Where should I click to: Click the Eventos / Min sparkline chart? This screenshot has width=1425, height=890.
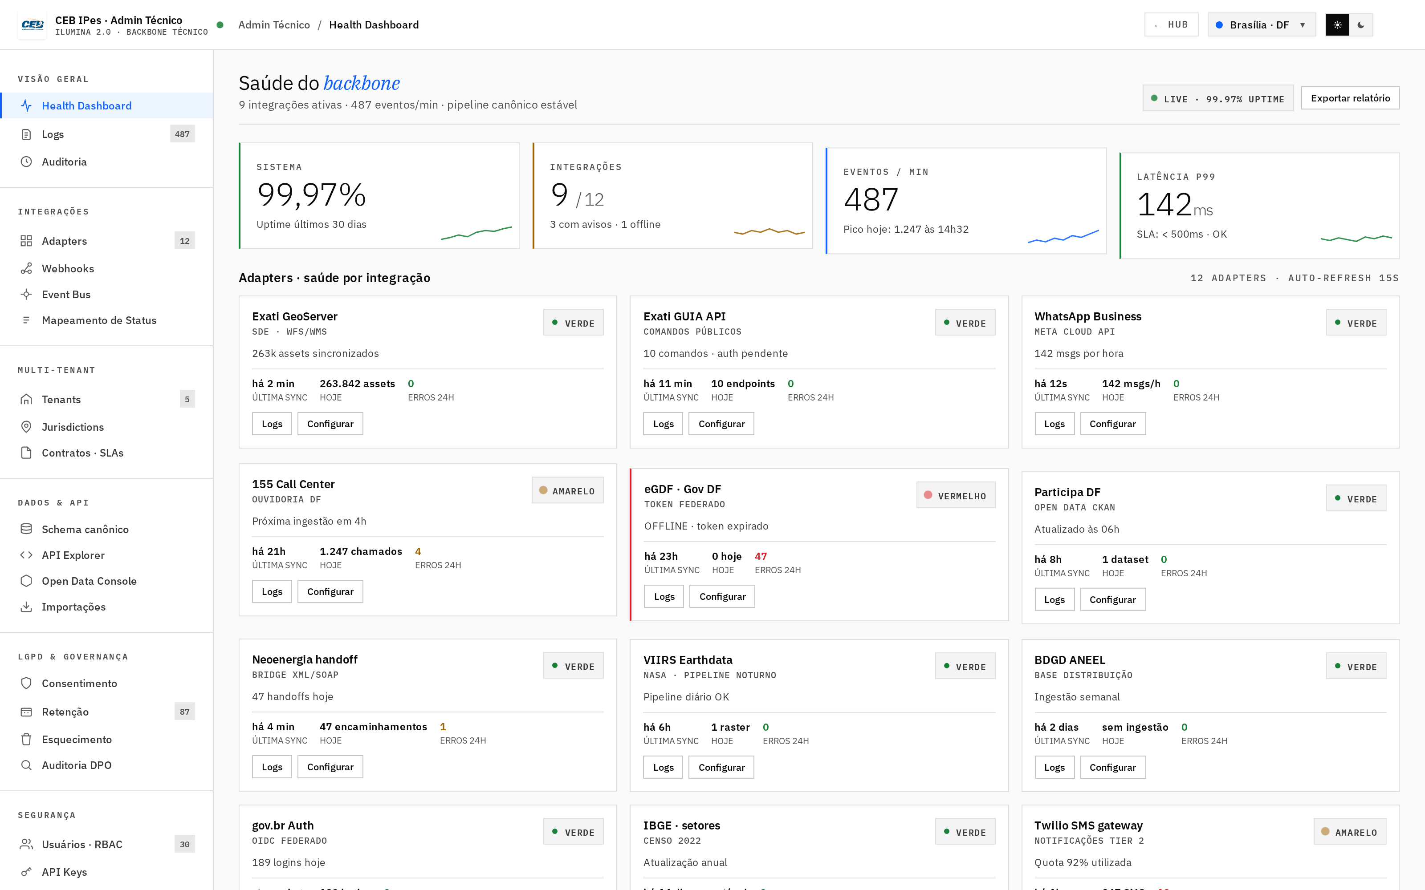point(1063,237)
